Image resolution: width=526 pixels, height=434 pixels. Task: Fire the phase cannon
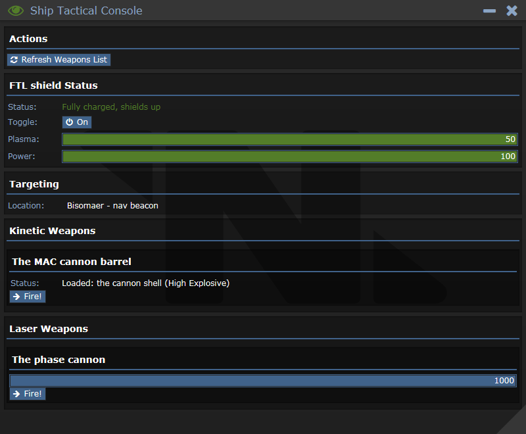(28, 394)
